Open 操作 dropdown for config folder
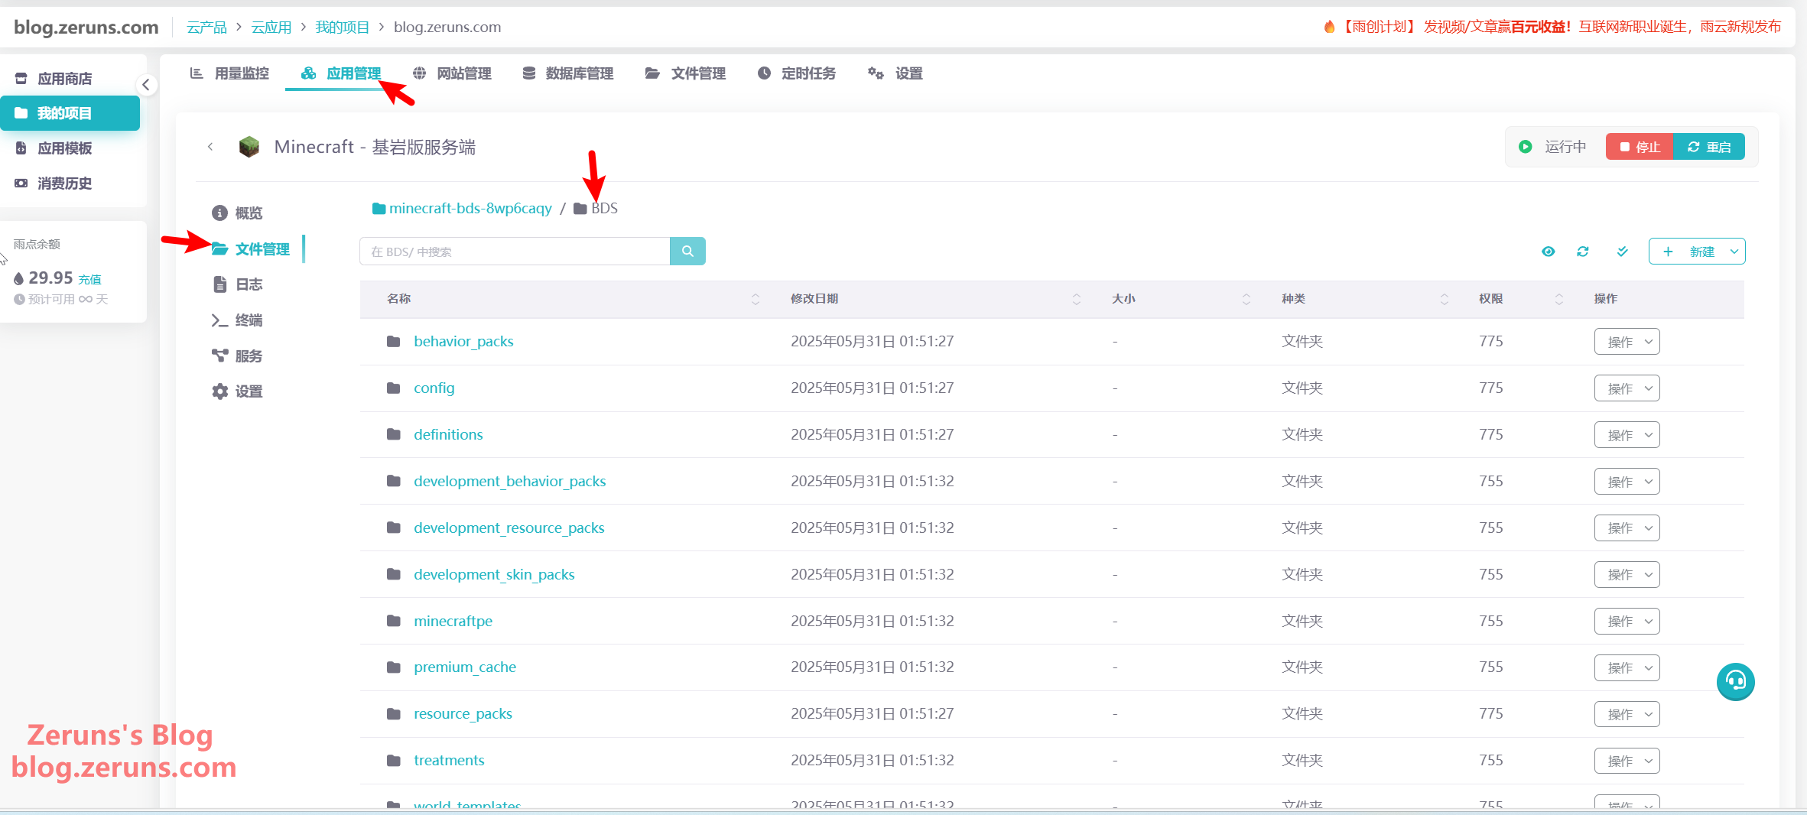 point(1627,388)
